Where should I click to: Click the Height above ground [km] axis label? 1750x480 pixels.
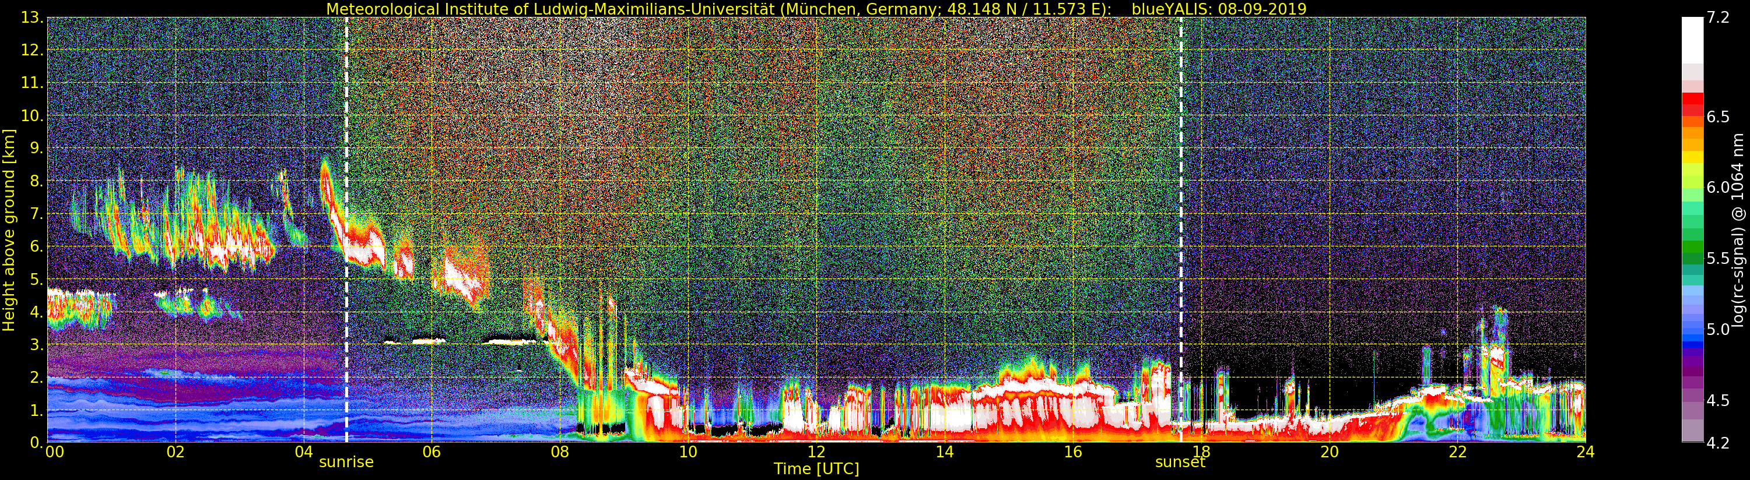(x=9, y=230)
